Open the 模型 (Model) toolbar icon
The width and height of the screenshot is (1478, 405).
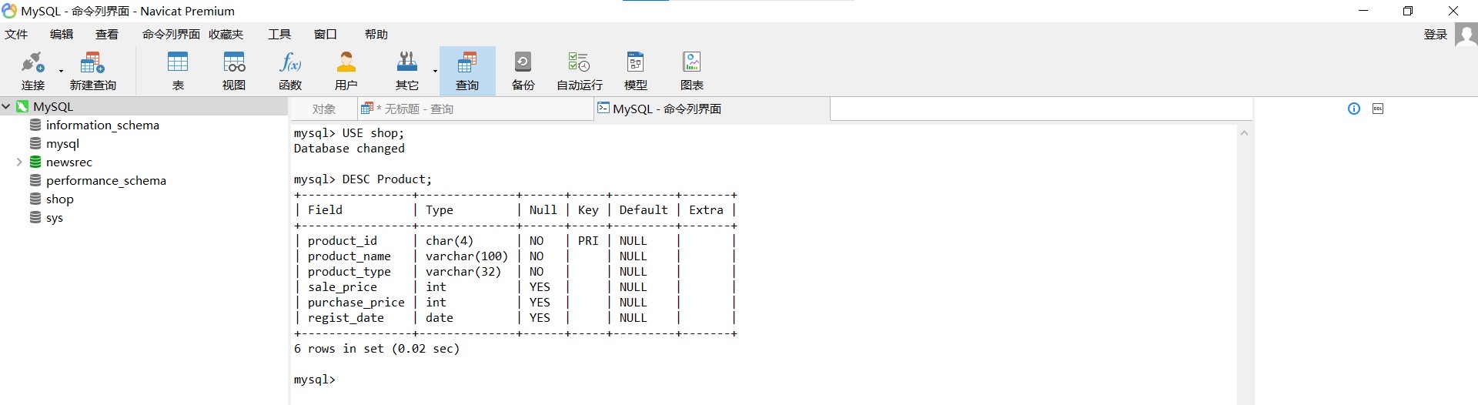click(x=636, y=72)
